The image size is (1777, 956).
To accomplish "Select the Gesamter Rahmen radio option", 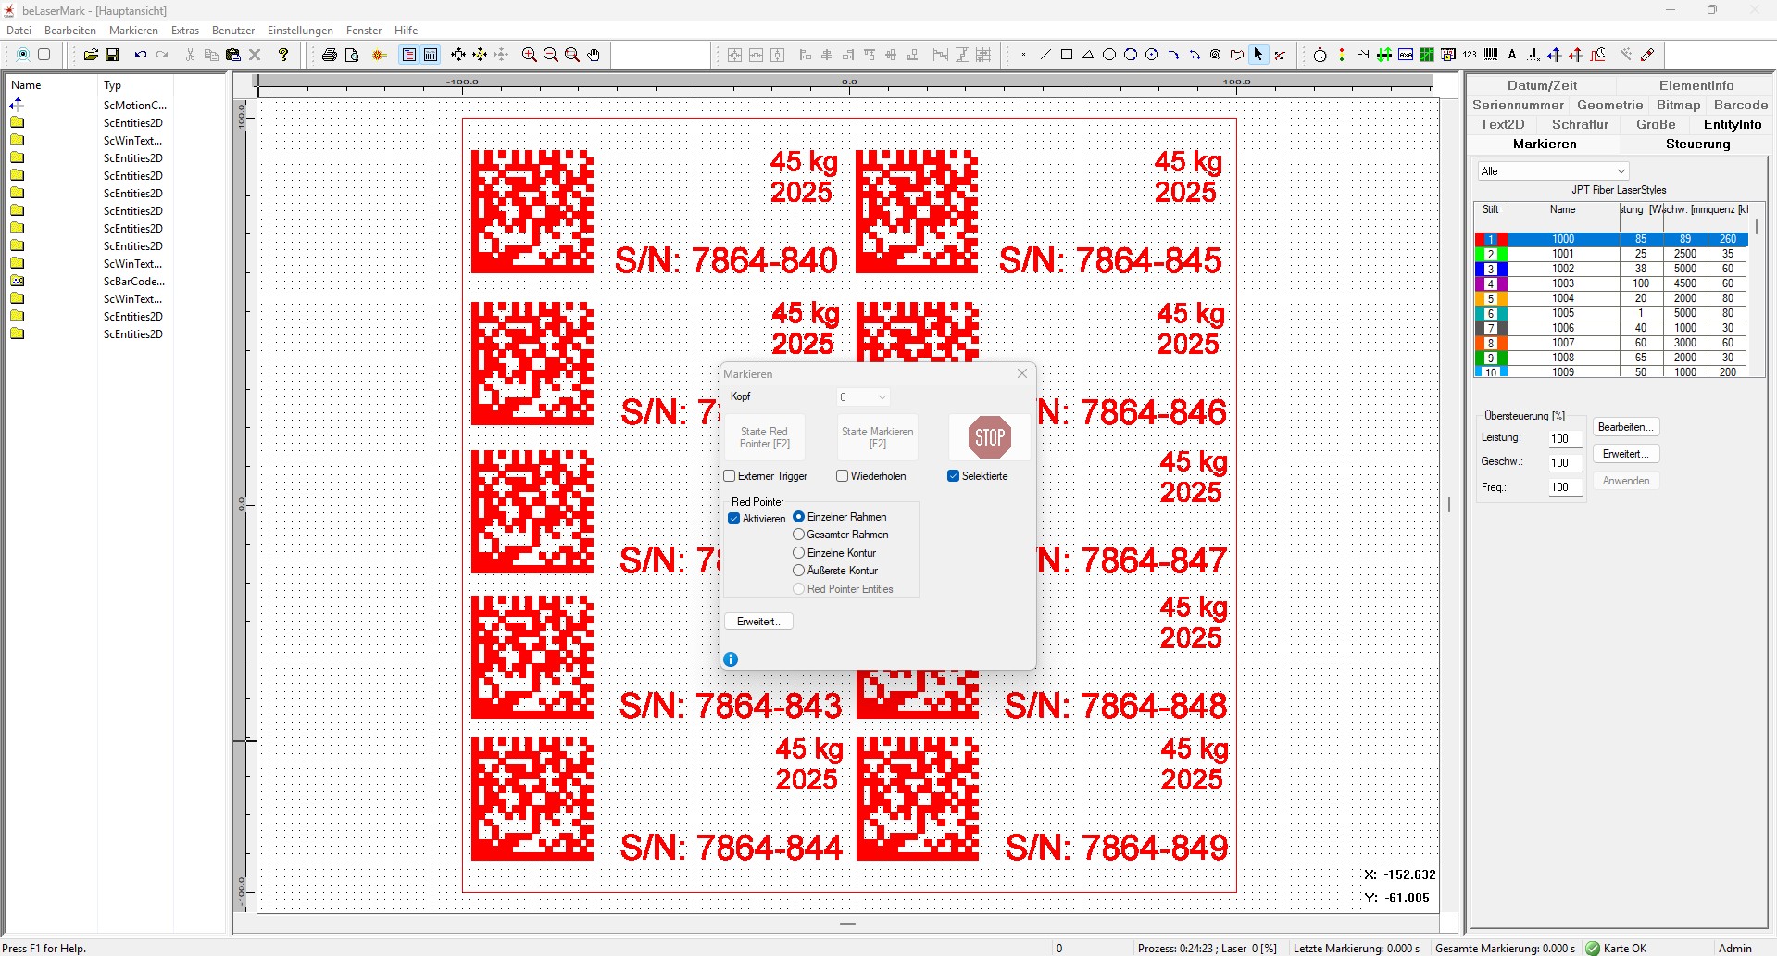I will (798, 535).
